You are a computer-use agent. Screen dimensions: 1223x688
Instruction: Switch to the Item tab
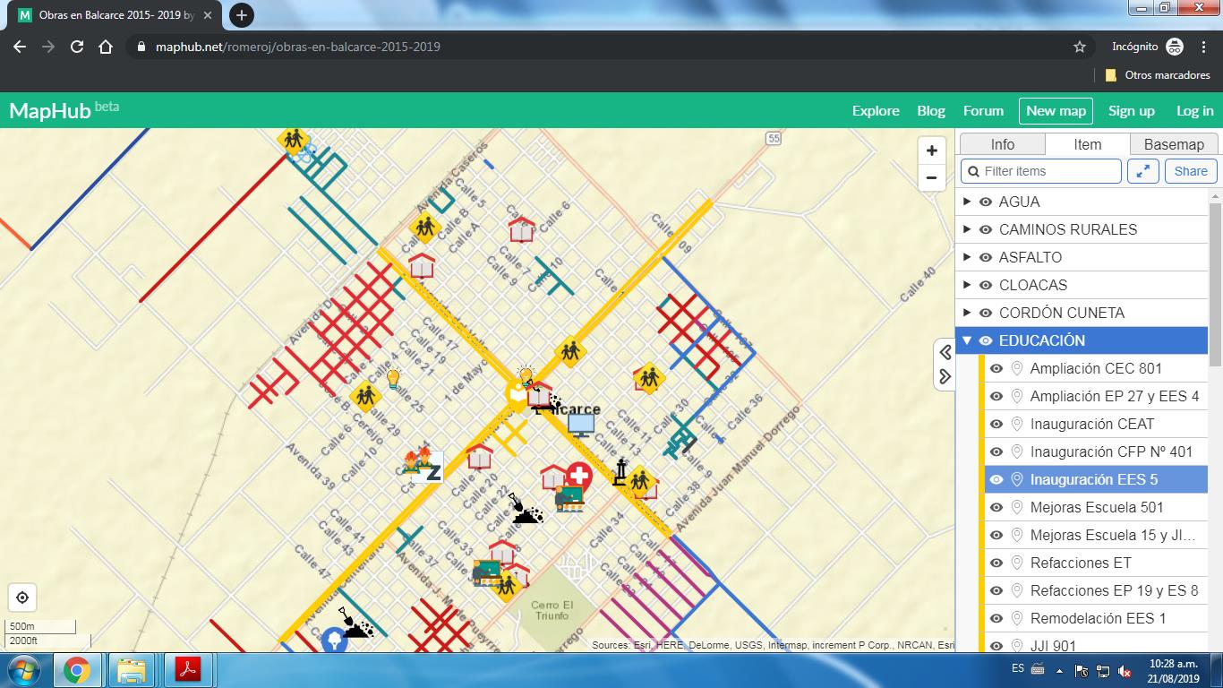[x=1087, y=144]
